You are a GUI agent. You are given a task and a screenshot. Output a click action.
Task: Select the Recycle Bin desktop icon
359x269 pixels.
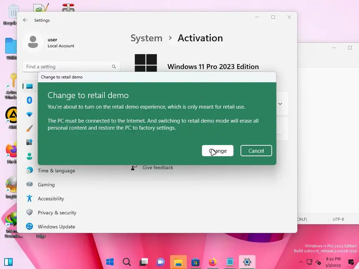pos(11,15)
